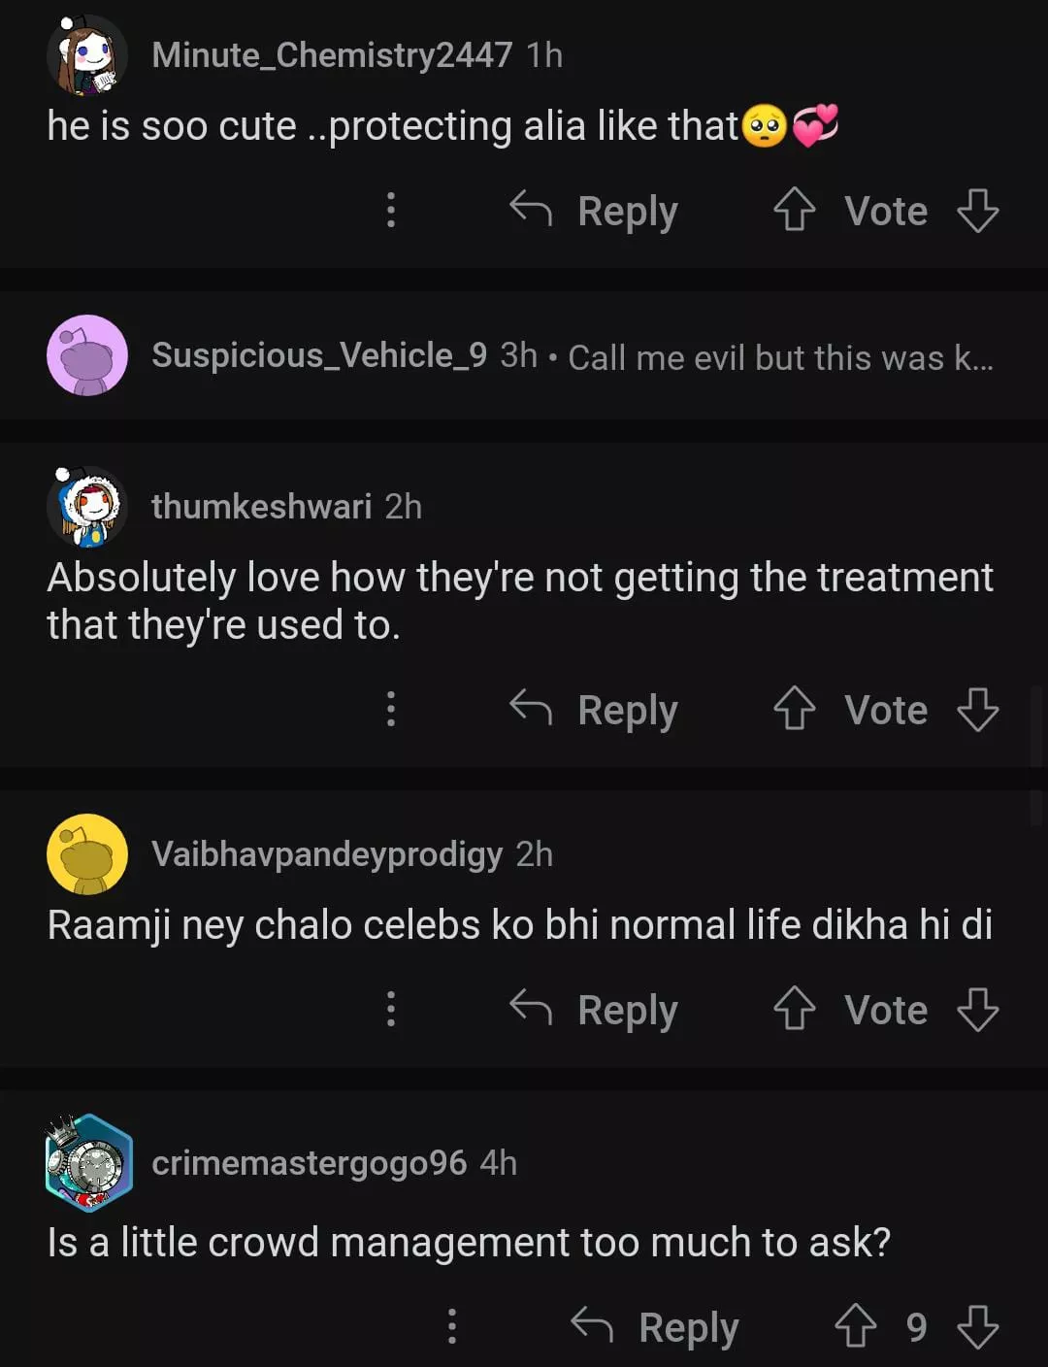1048x1367 pixels.
Task: Open Vaibhavpandeyprodigy's profile name link
Action: 327,853
